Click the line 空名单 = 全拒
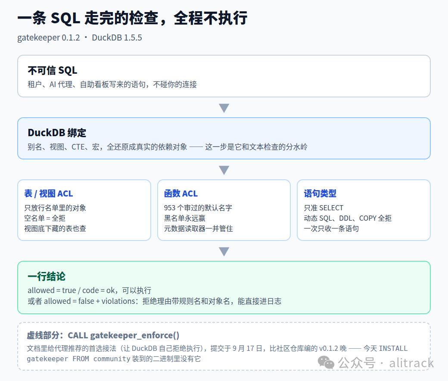Image resolution: width=448 pixels, height=381 pixels. (x=45, y=218)
